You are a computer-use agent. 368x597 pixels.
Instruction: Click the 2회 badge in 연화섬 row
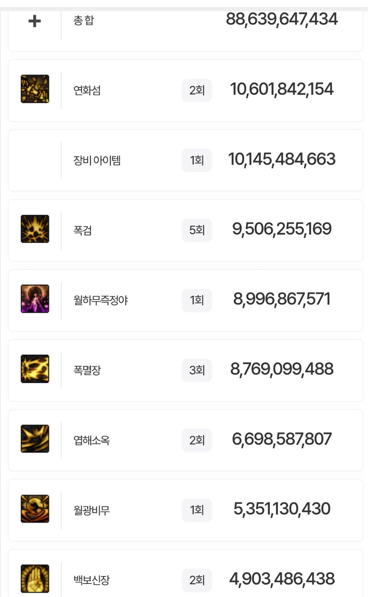coord(197,91)
